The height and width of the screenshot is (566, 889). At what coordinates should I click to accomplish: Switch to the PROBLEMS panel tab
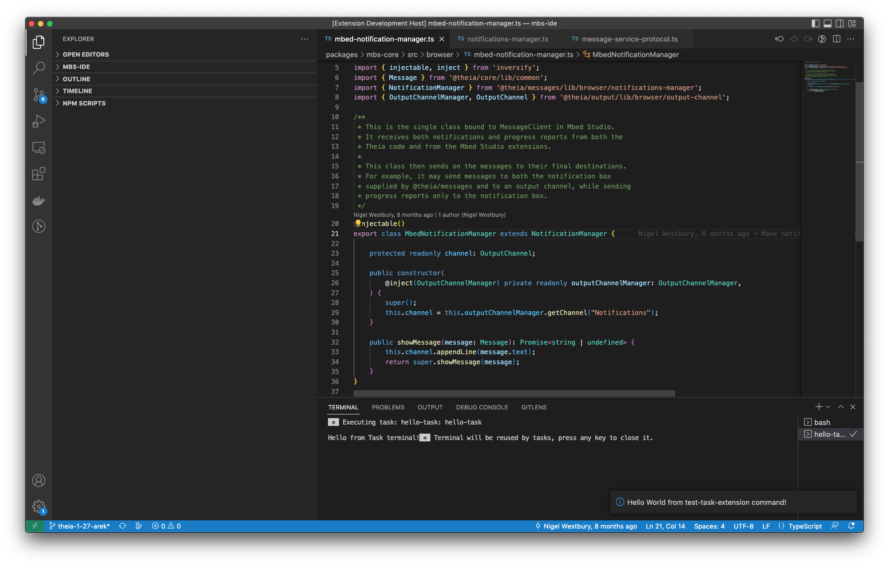coord(388,407)
